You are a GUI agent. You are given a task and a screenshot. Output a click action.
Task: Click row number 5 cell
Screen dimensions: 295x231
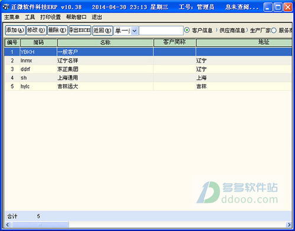click(x=12, y=86)
